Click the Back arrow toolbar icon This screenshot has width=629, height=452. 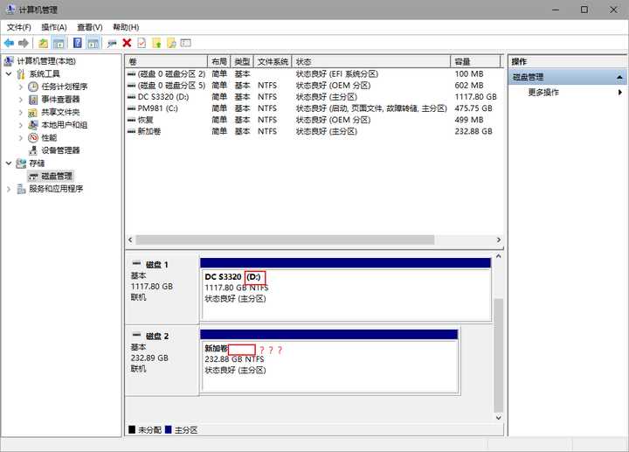(x=9, y=43)
